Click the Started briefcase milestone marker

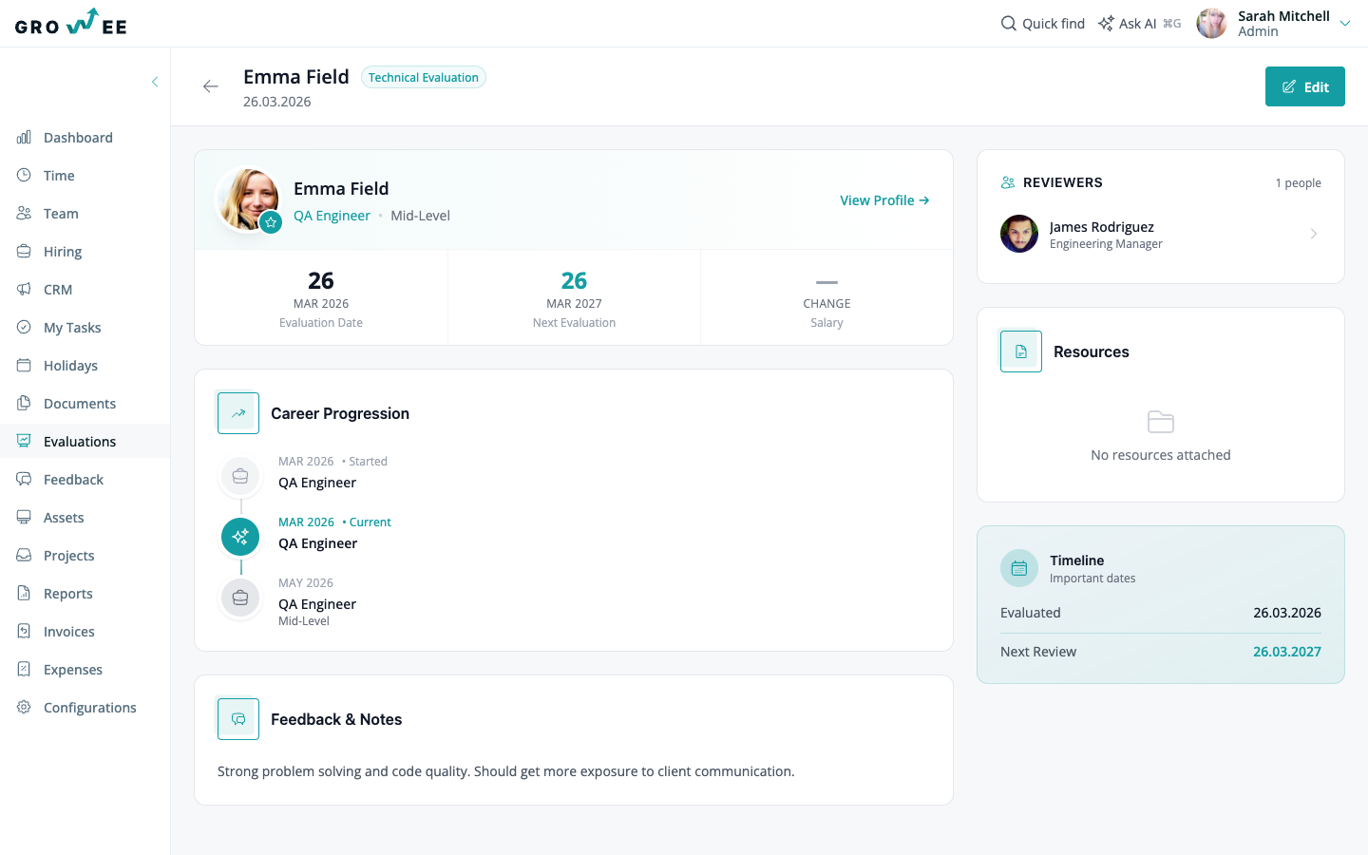(x=240, y=476)
